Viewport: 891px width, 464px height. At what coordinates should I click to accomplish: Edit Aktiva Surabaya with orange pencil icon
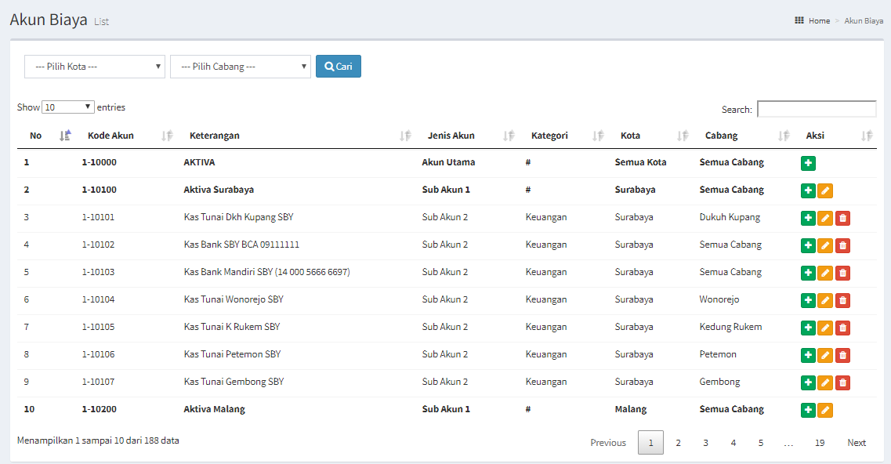825,190
